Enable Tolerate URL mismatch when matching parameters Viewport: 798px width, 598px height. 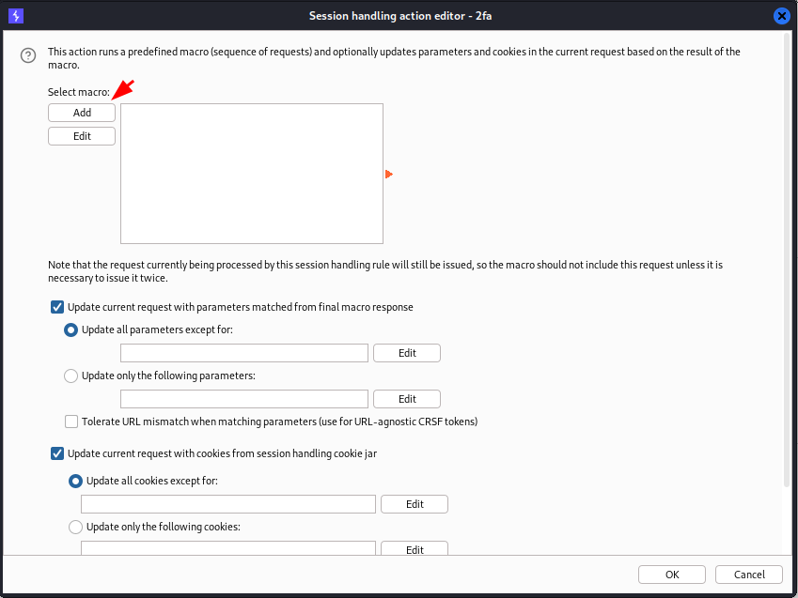(71, 422)
